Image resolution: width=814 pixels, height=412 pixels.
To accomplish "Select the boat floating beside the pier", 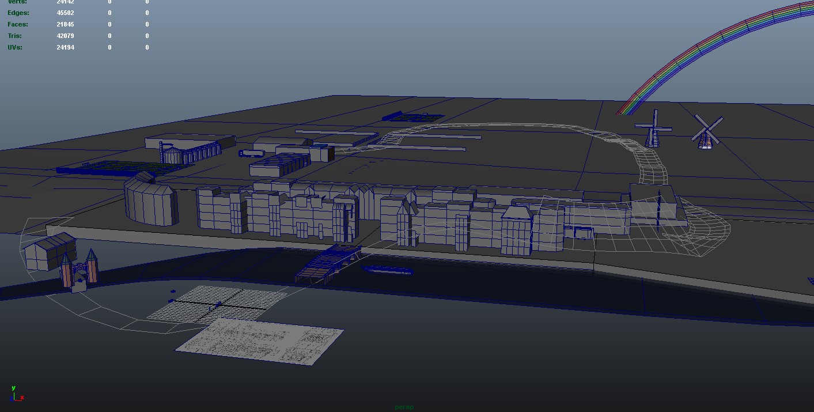I will (387, 270).
